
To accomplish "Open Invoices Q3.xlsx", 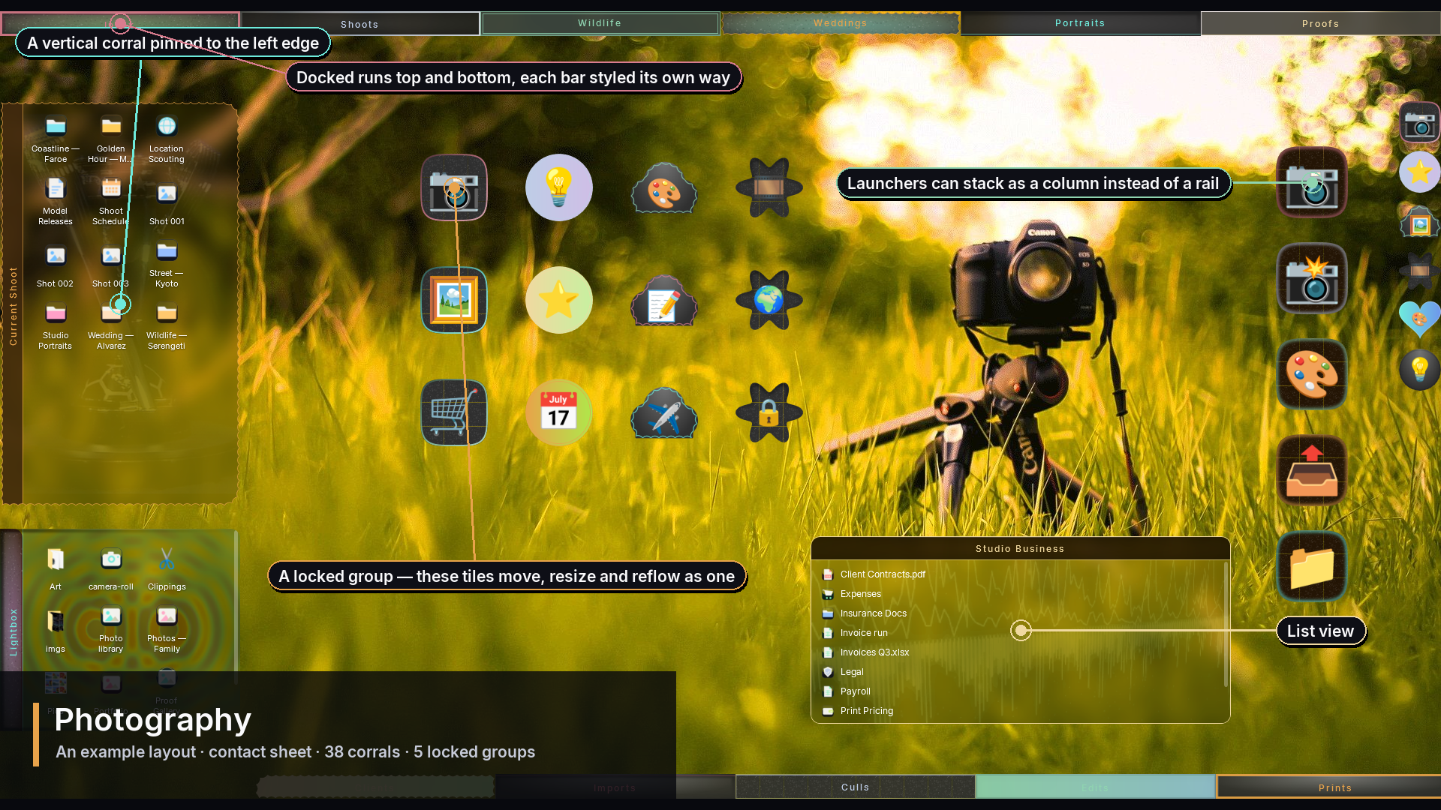I will pos(1022,652).
